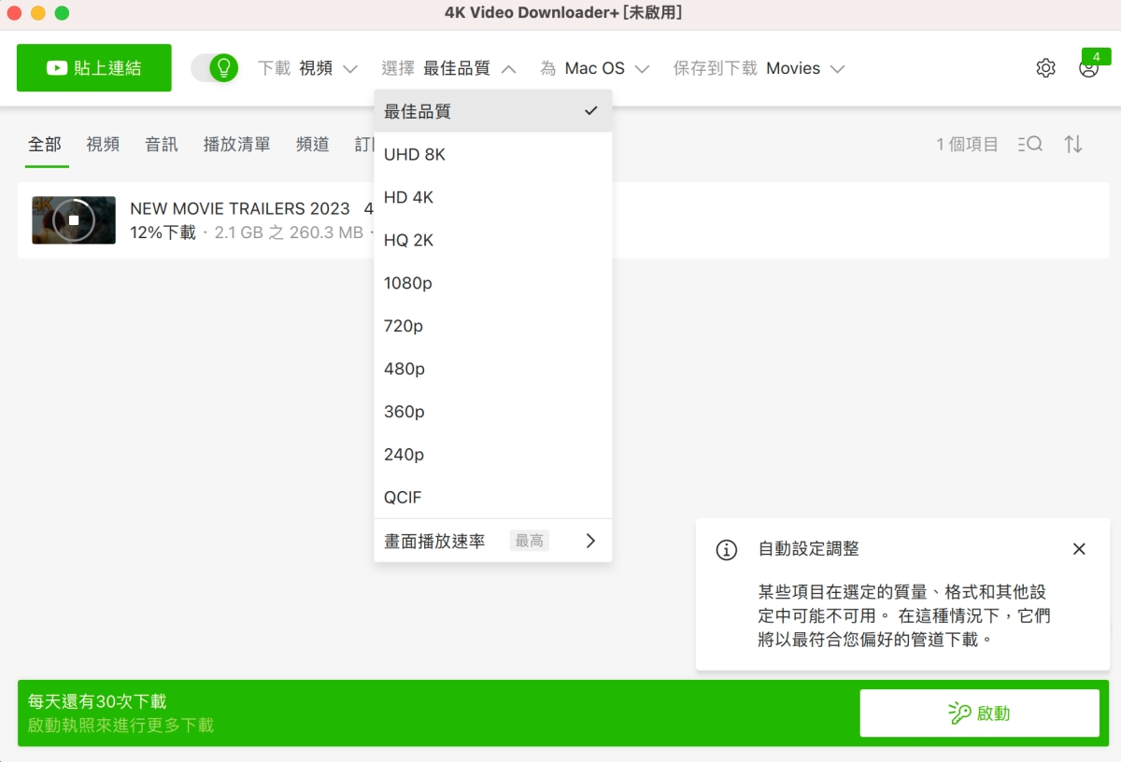Switch to the 播放清單 tab
This screenshot has height=762, width=1121.
[x=237, y=144]
